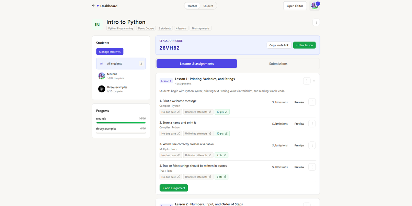Image resolution: width=412 pixels, height=206 pixels.
Task: Preview the True or false strings question
Action: (x=299, y=167)
